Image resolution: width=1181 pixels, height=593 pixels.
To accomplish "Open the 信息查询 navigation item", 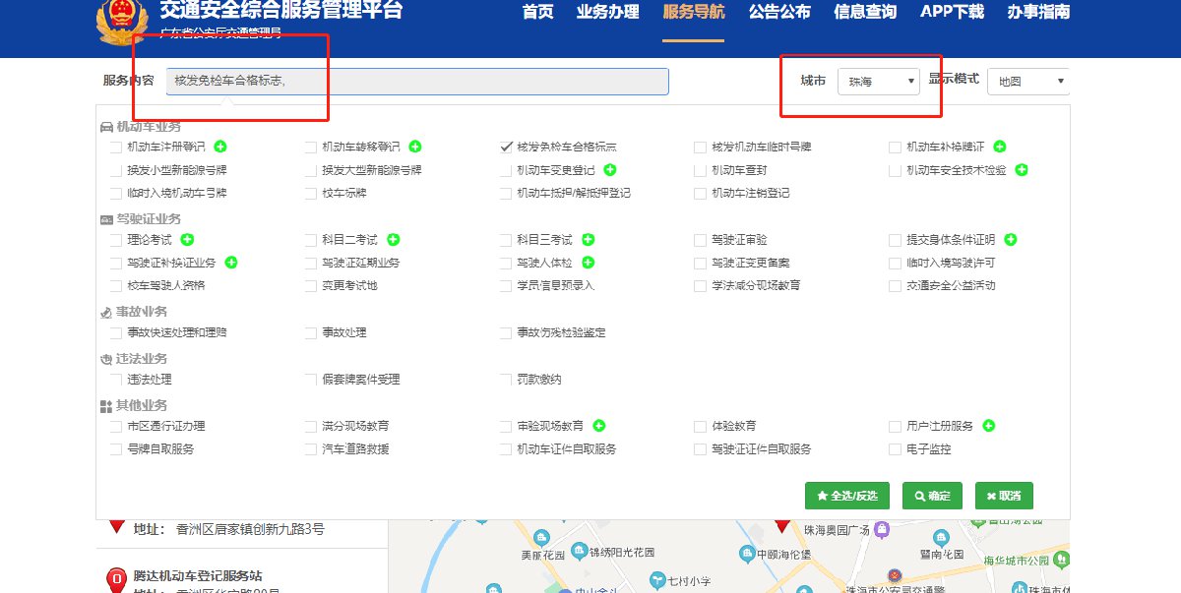I will [x=864, y=13].
